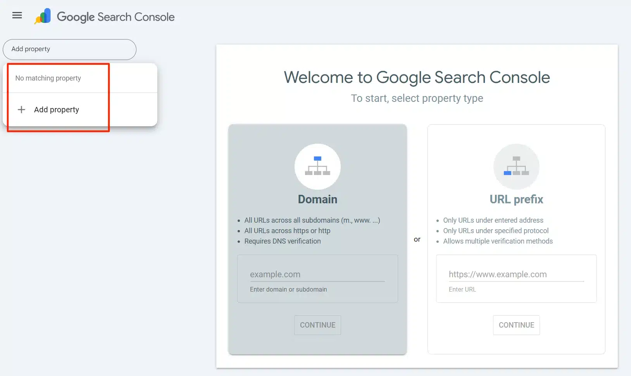Click 'Requires DNS verification' bullet text
The height and width of the screenshot is (376, 631).
tap(282, 241)
